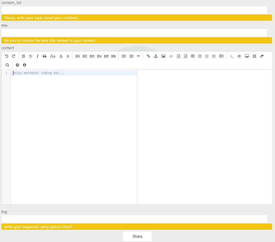Click line number 1 in the gutter
275x242 pixels.
[7, 73]
